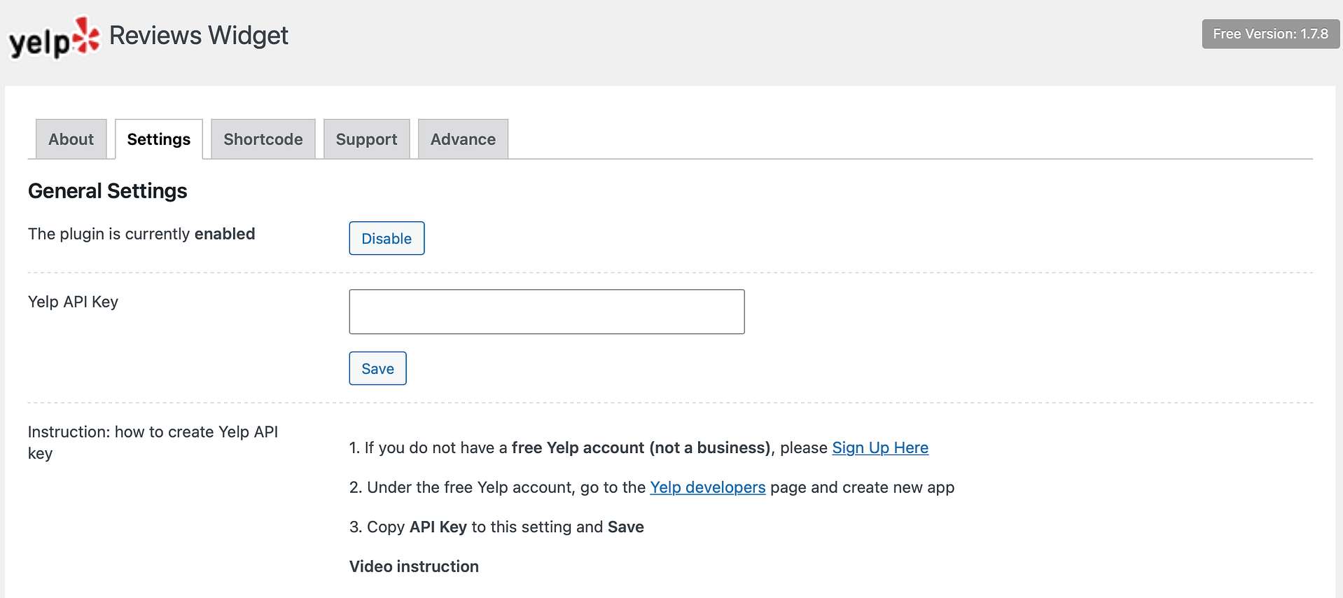Focus the Yelp API Key field
Image resolution: width=1343 pixels, height=598 pixels.
[547, 312]
